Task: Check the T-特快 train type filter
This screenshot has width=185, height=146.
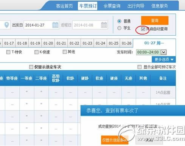Action: [8, 52]
